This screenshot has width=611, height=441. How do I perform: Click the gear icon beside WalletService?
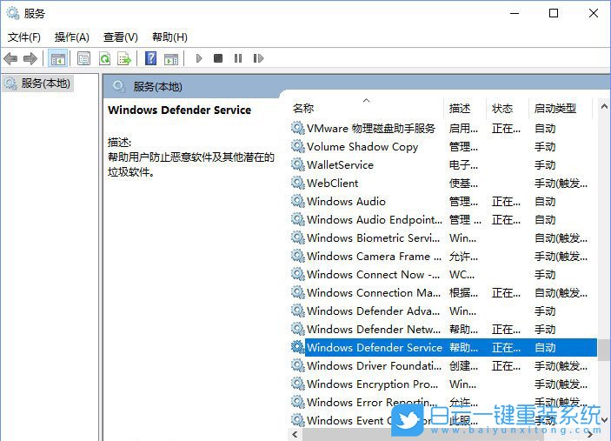coord(298,165)
